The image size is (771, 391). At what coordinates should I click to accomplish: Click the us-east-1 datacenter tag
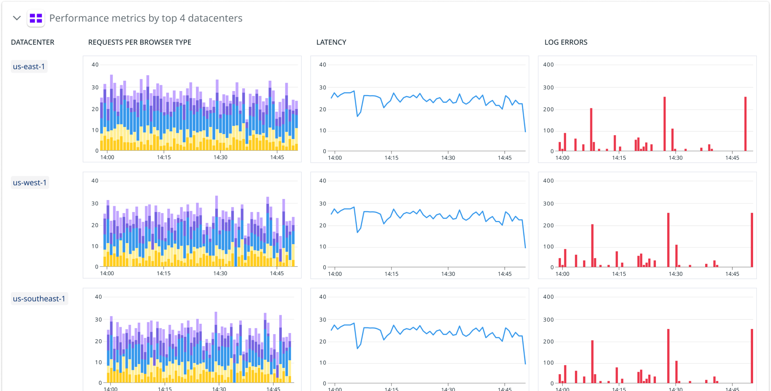pyautogui.click(x=29, y=67)
